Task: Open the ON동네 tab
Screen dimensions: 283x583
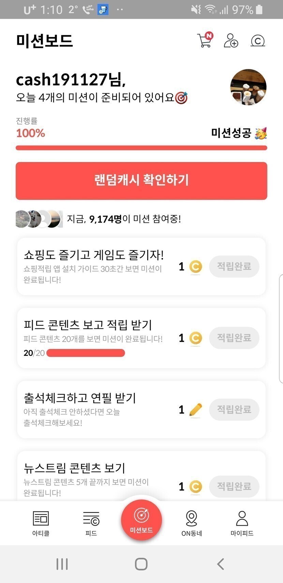Action: click(x=192, y=523)
